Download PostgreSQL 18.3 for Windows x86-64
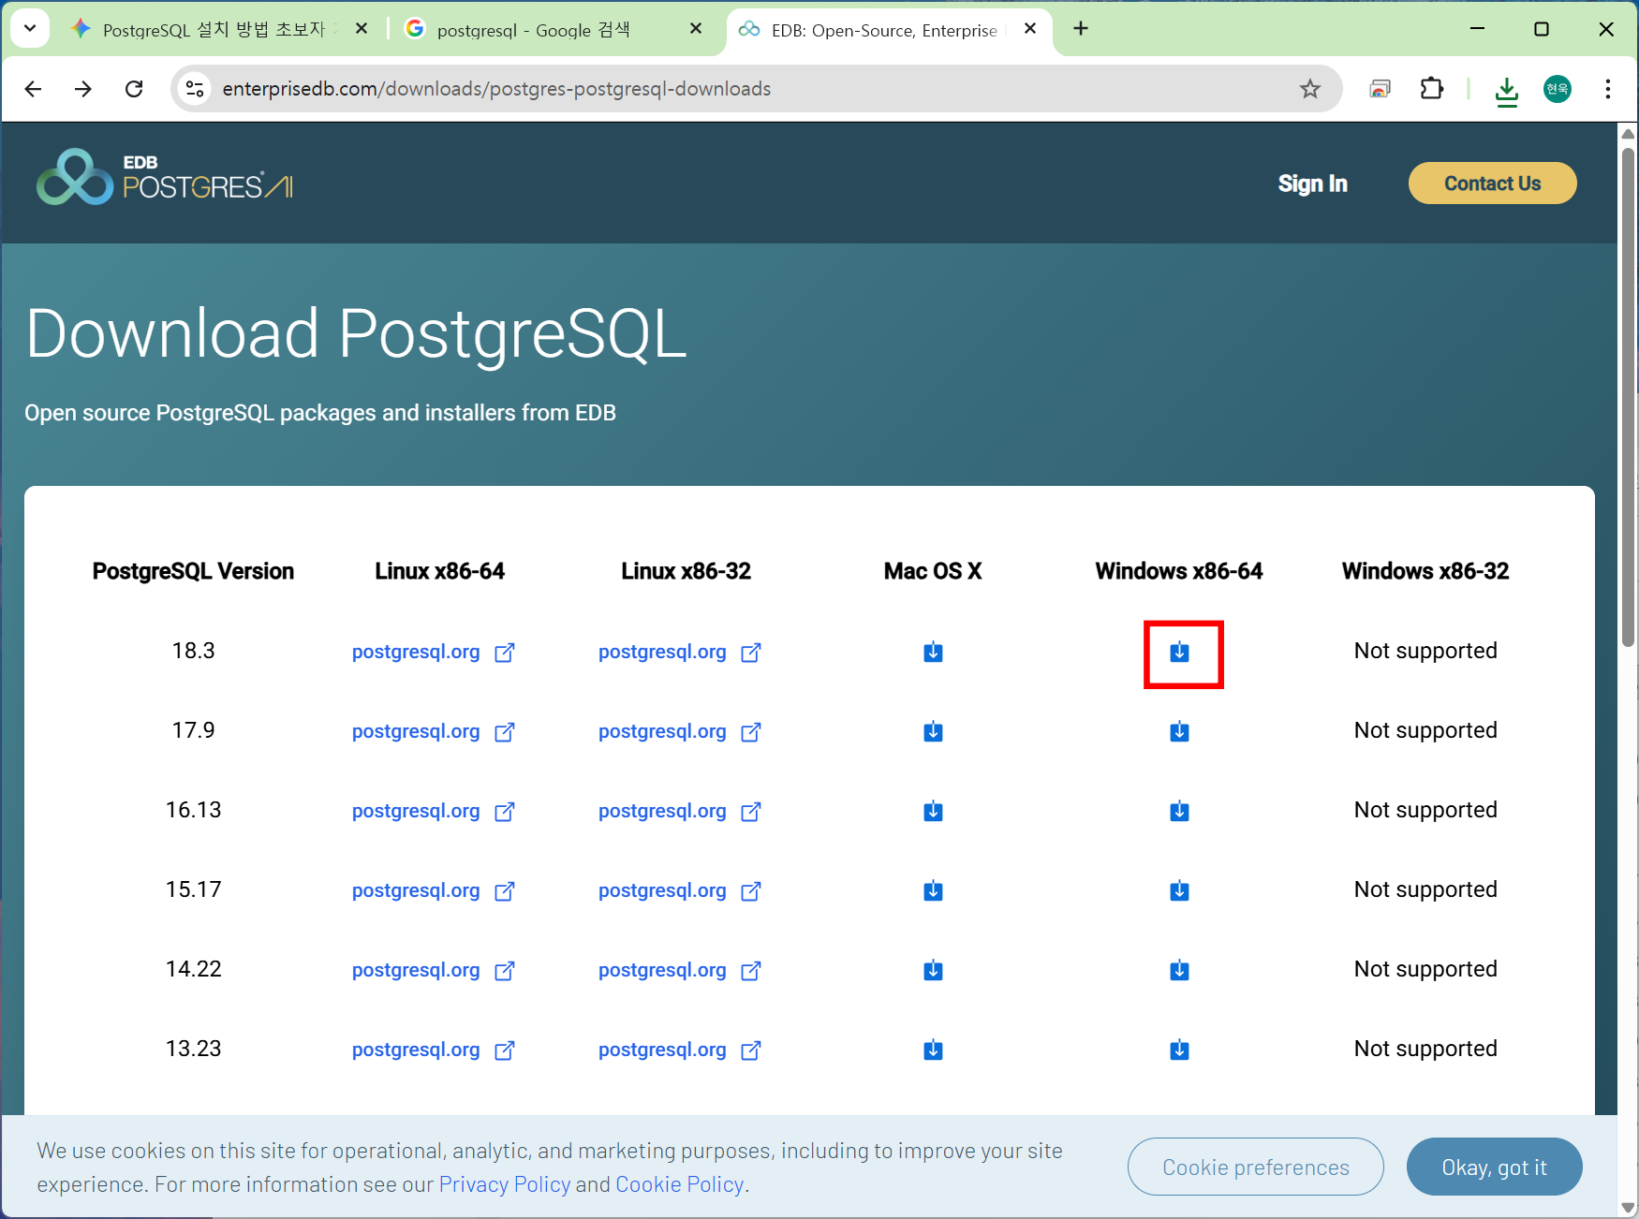 (x=1179, y=652)
